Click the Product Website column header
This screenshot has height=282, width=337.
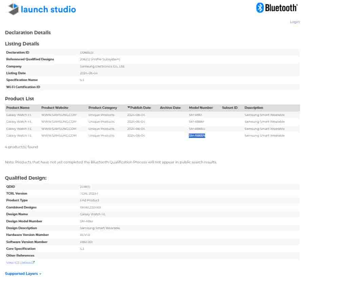(x=55, y=108)
